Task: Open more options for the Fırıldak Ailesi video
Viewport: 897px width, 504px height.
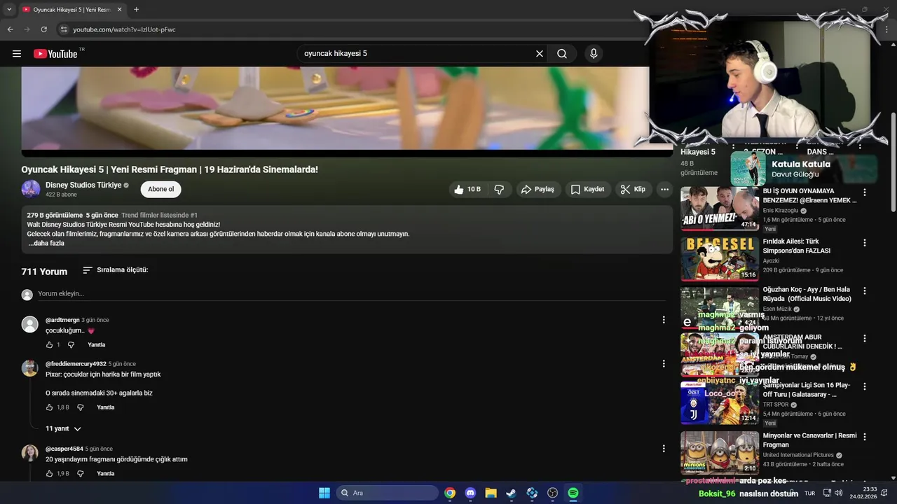Action: click(x=864, y=243)
